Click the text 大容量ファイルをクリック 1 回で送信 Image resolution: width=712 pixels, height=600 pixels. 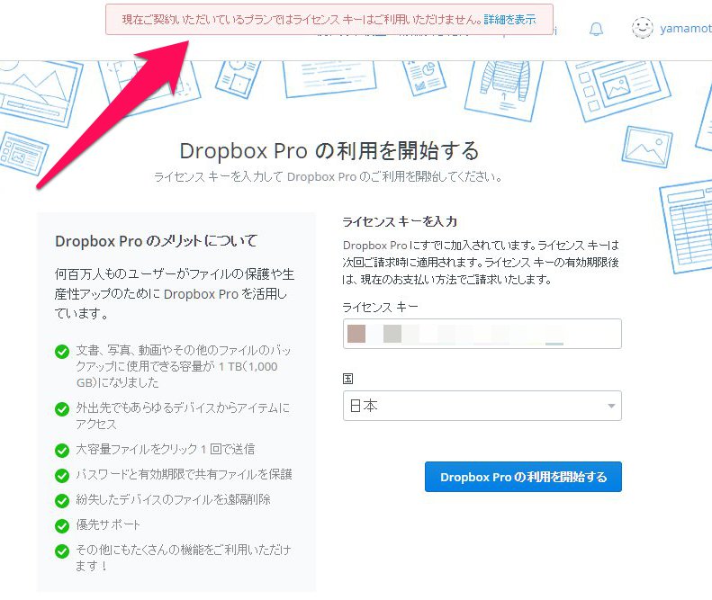pos(166,449)
